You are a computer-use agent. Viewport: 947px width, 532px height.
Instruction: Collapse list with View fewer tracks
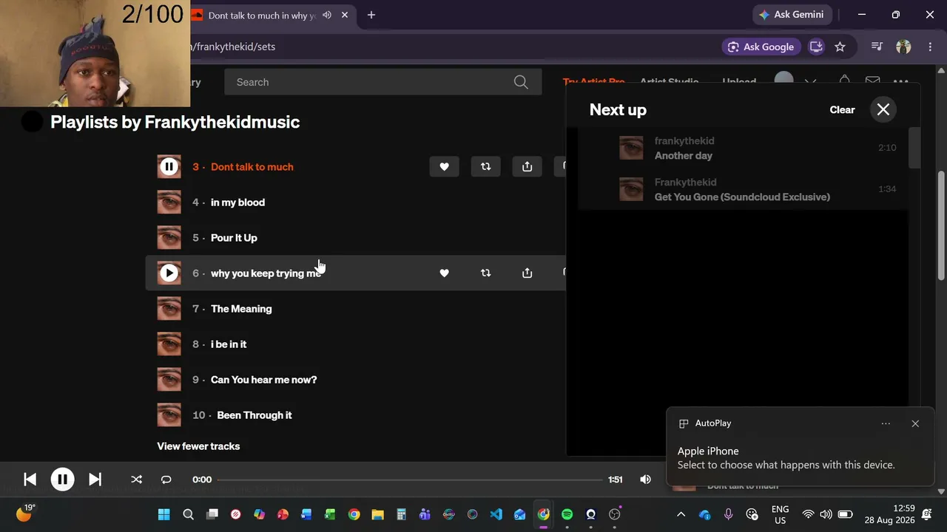(x=198, y=446)
